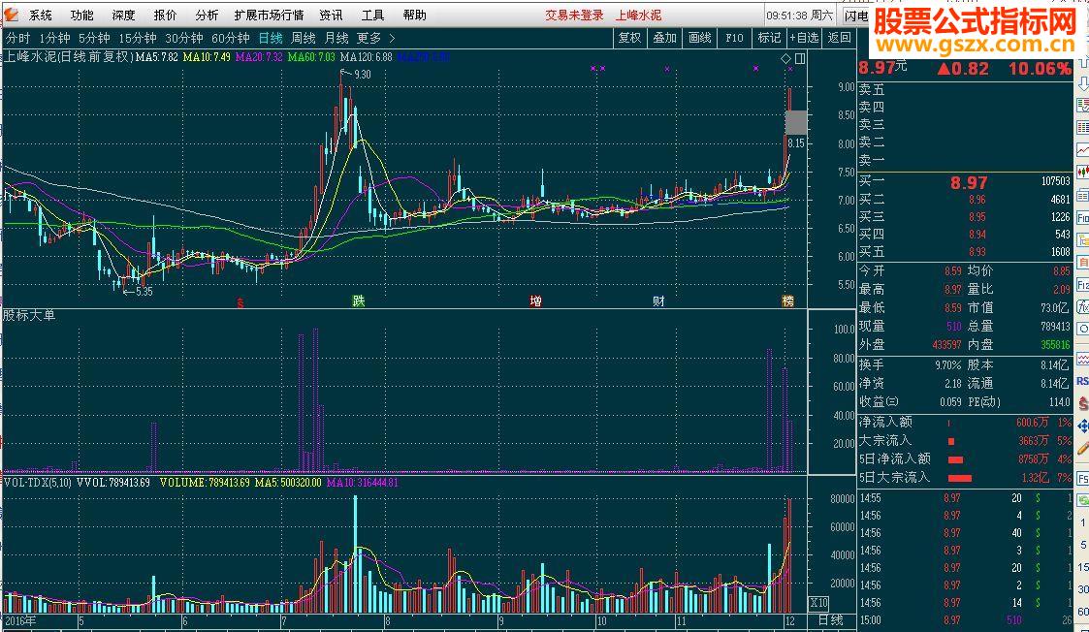Click the 返回 back button

[839, 38]
